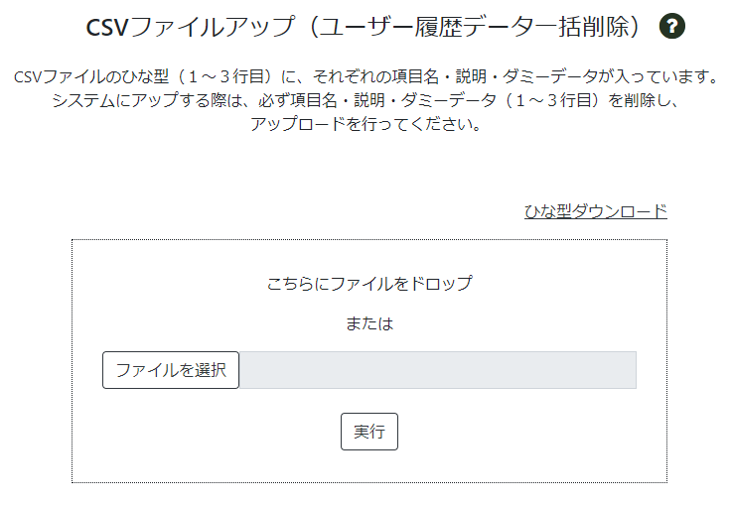Click the question mark help icon
Viewport: 731px width, 505px height.
pos(671,26)
